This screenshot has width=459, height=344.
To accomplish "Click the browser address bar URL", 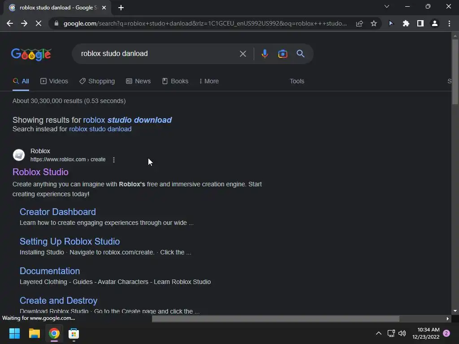I will [x=205, y=23].
